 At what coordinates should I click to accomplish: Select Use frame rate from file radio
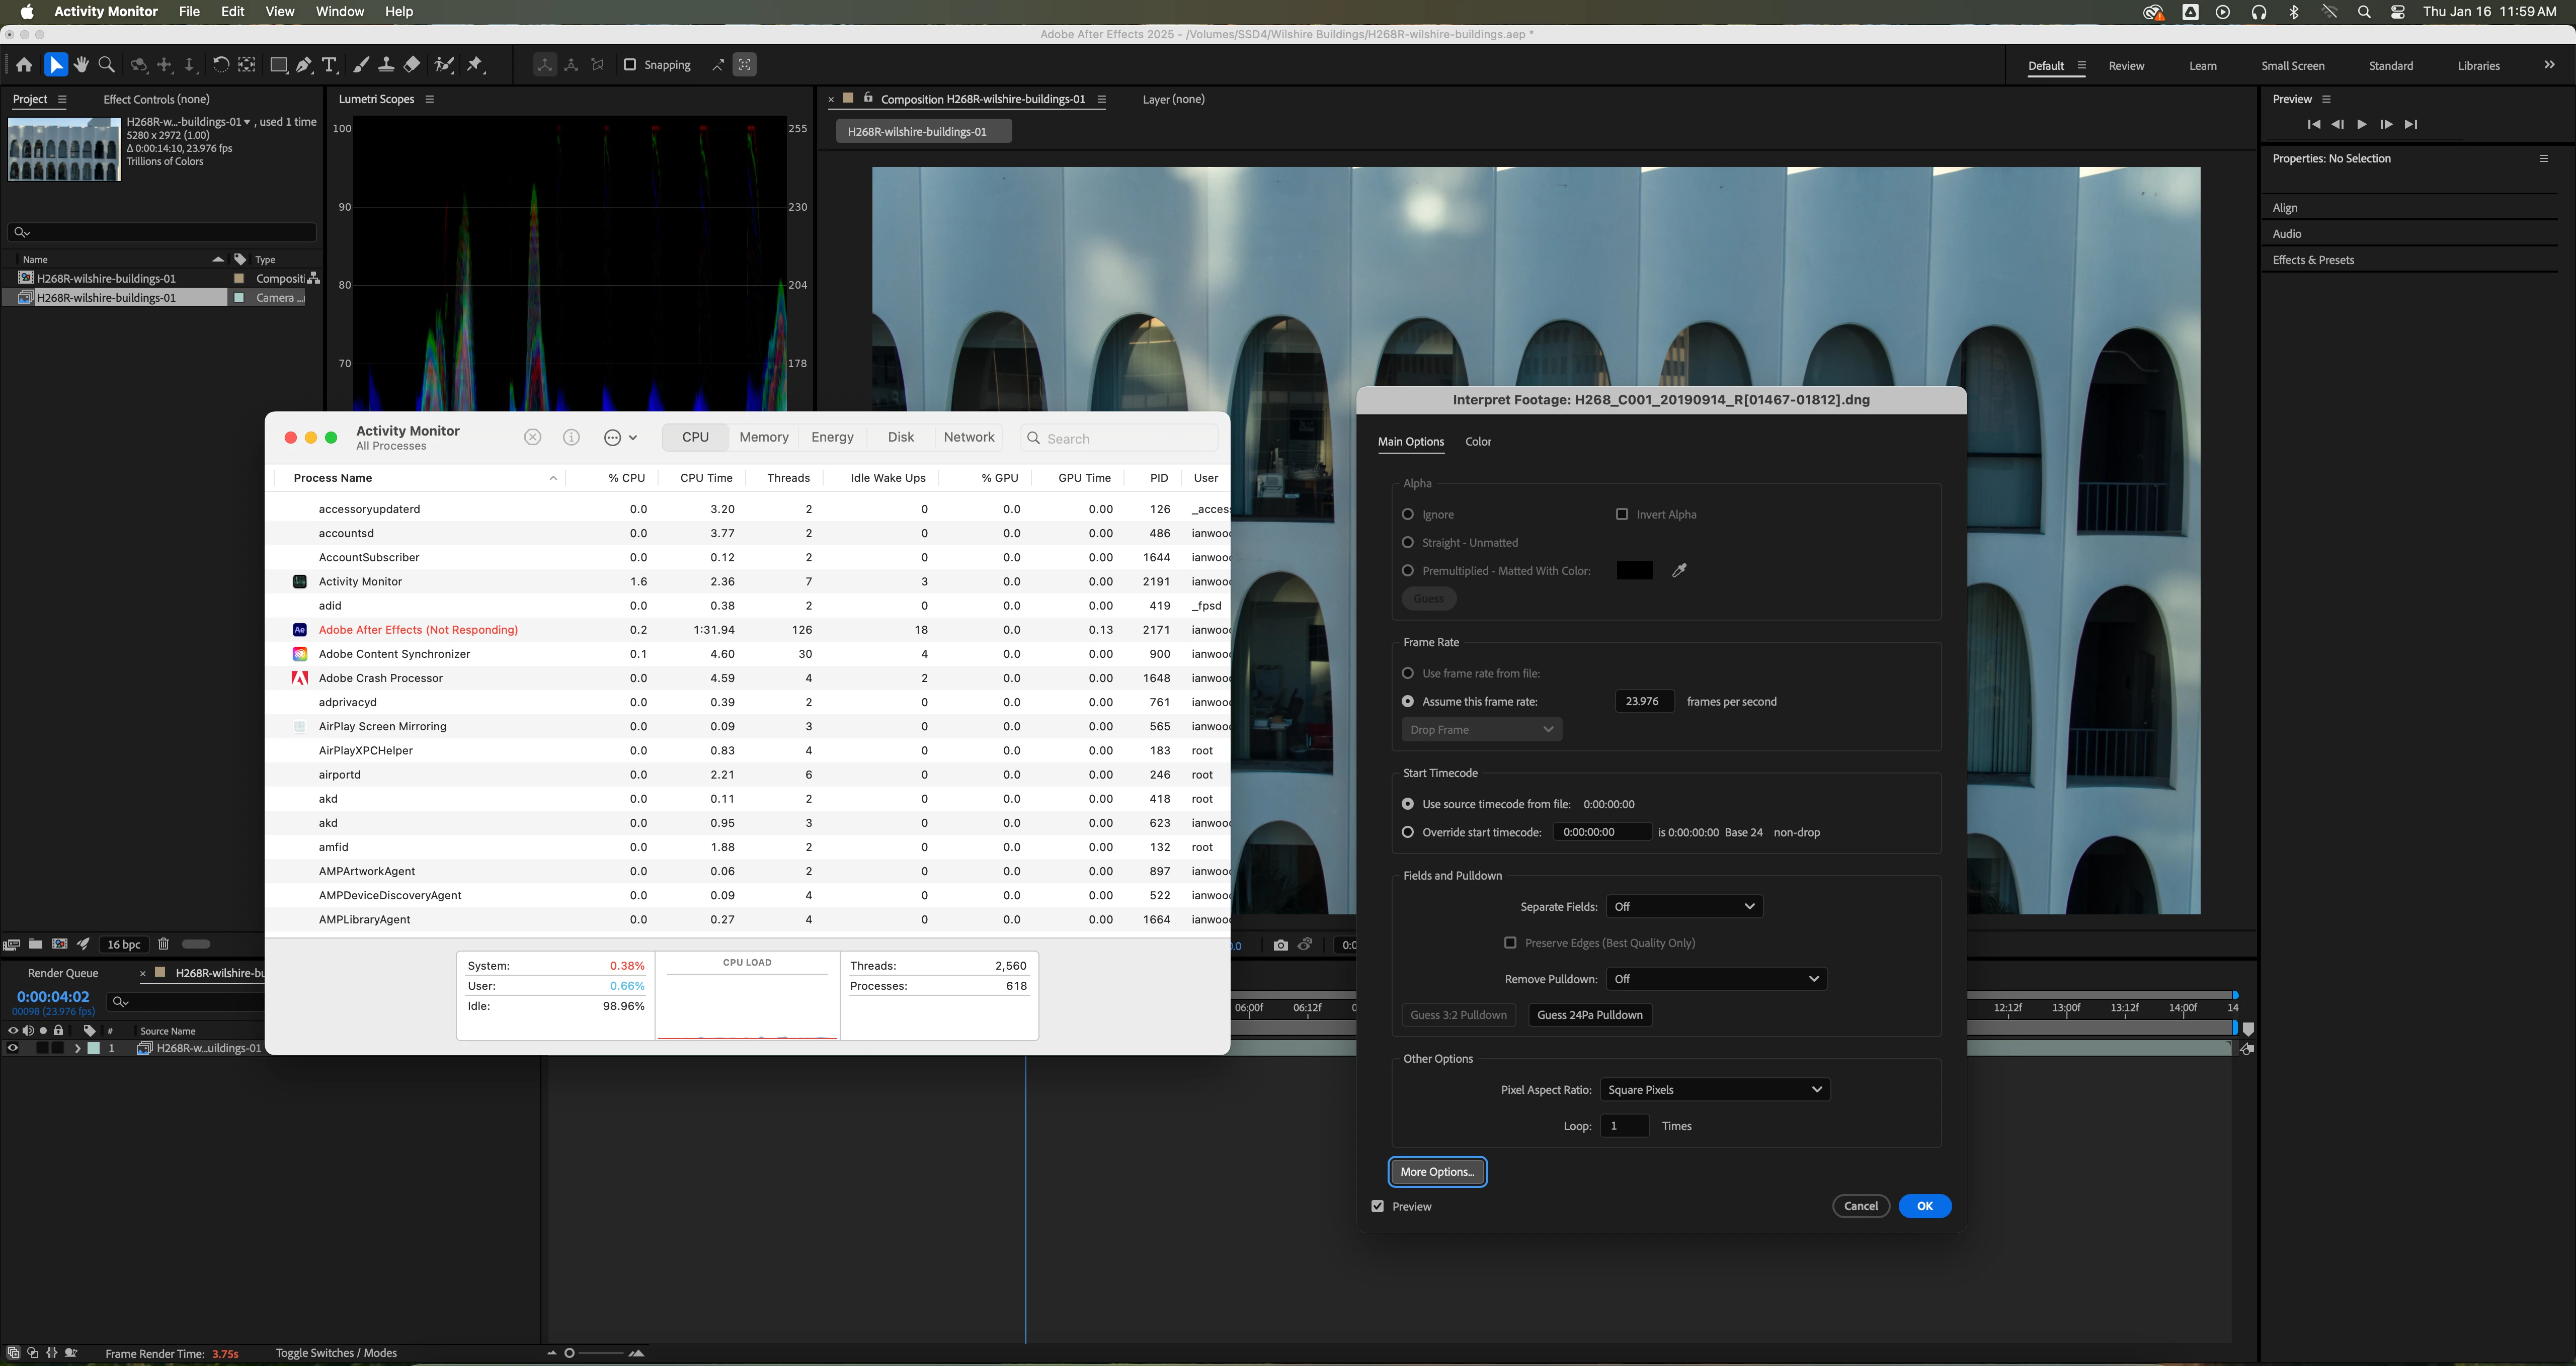(x=1408, y=673)
